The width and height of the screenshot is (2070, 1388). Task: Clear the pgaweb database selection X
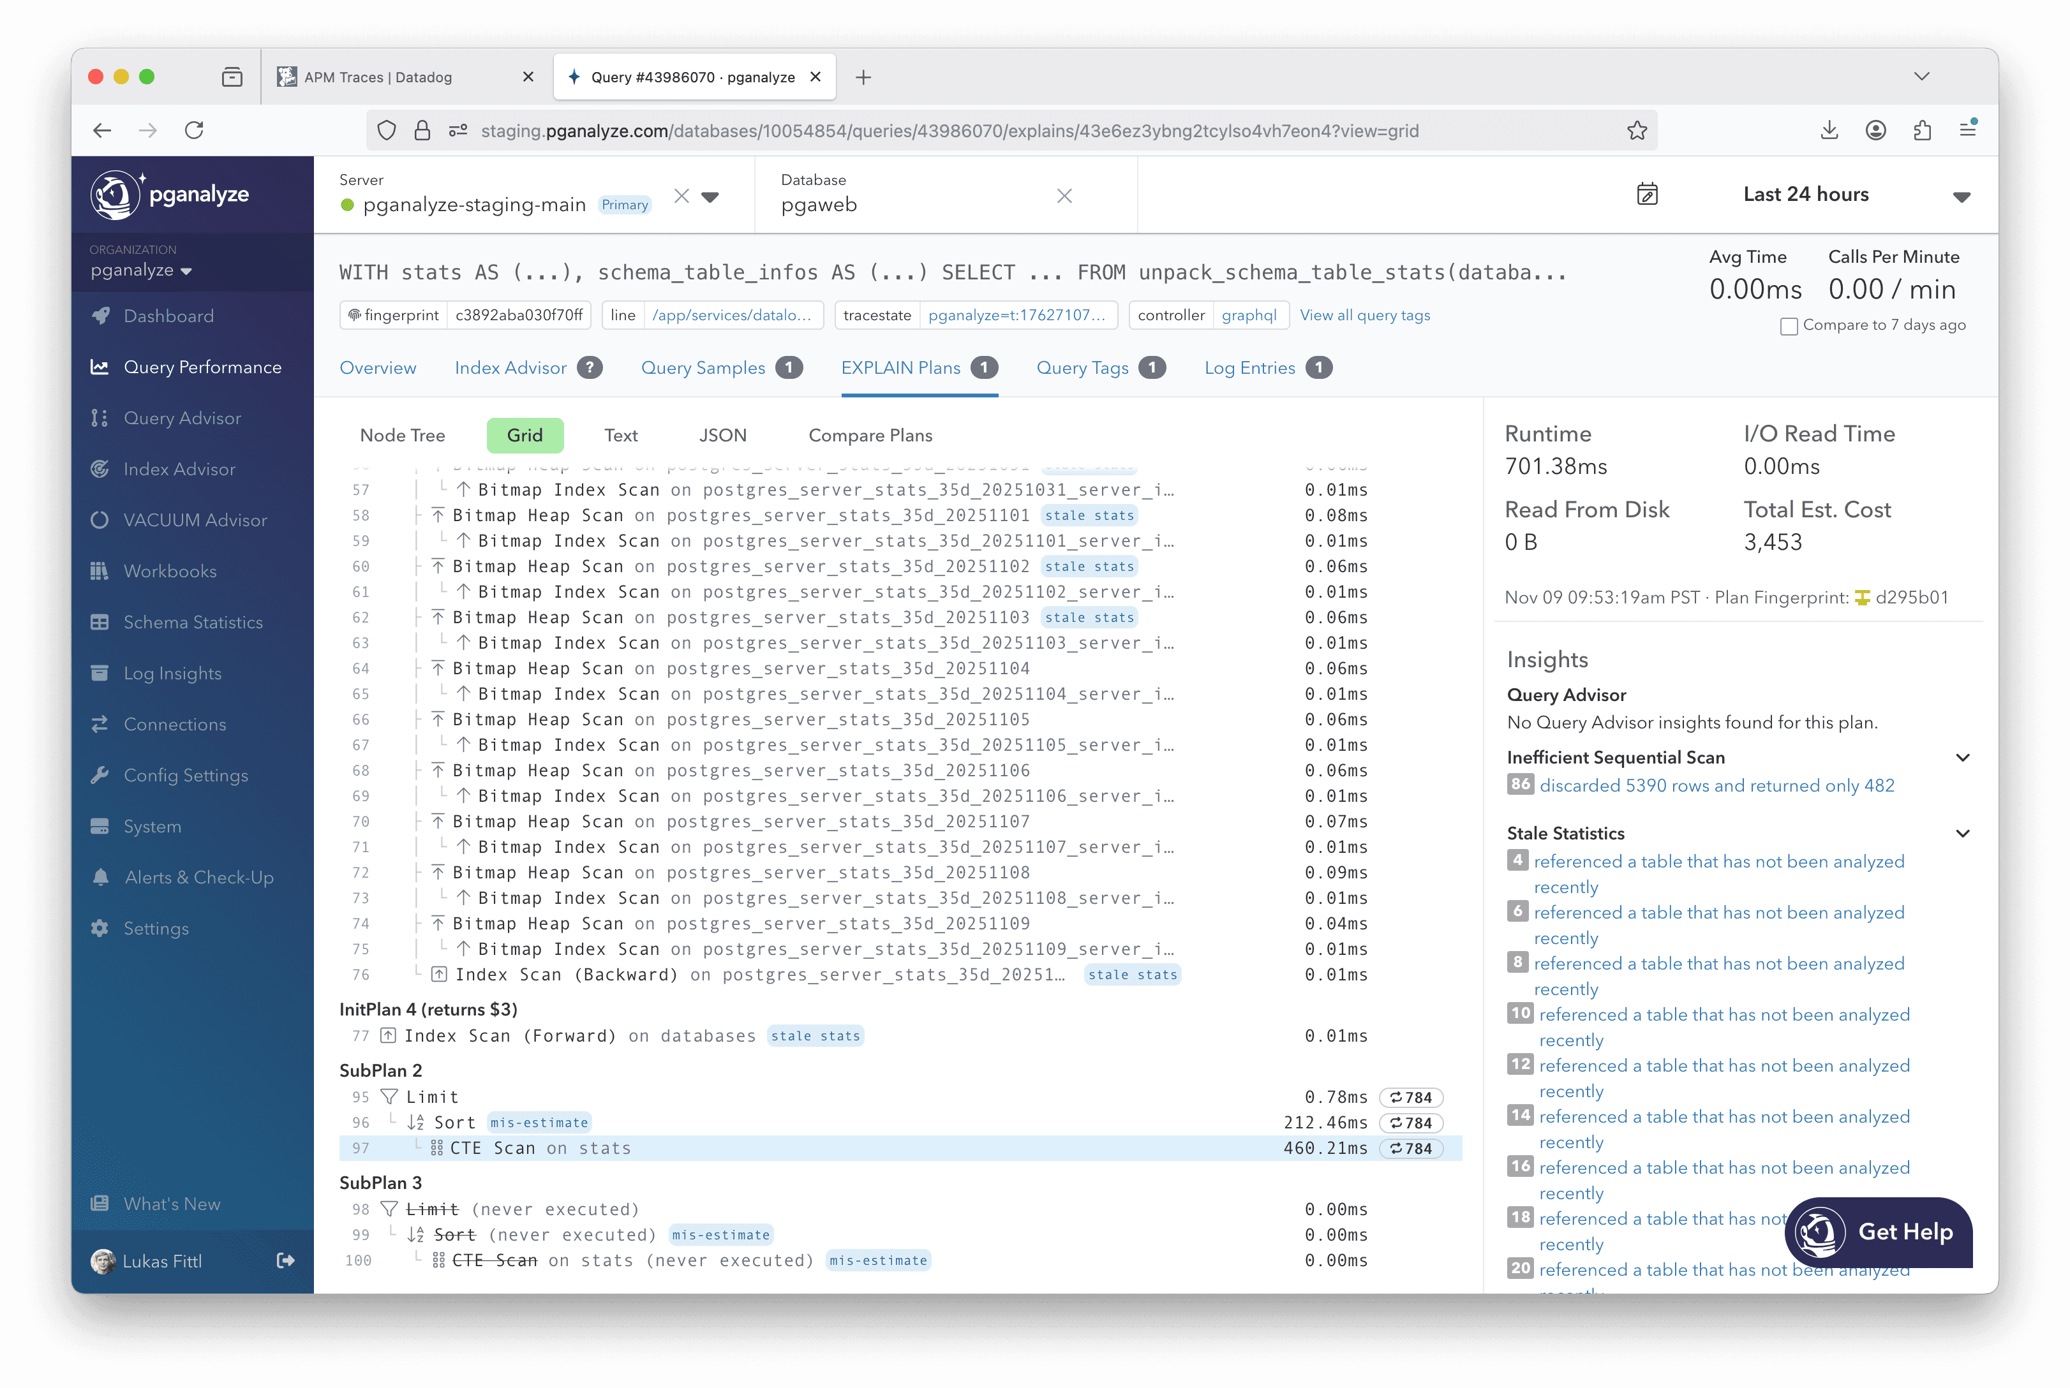pos(1064,196)
